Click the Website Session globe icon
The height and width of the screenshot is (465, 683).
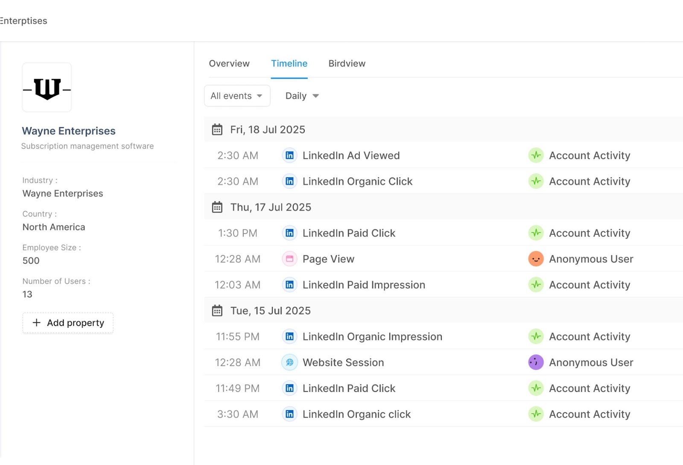pyautogui.click(x=289, y=363)
